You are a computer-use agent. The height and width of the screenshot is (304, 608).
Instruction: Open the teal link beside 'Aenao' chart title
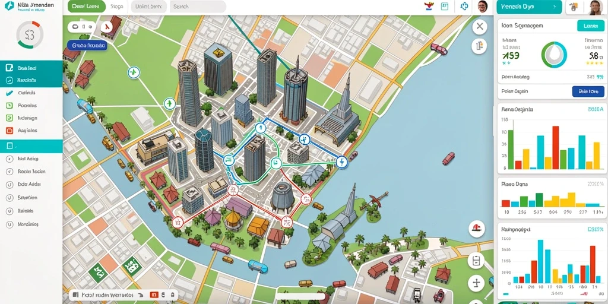pos(595,109)
